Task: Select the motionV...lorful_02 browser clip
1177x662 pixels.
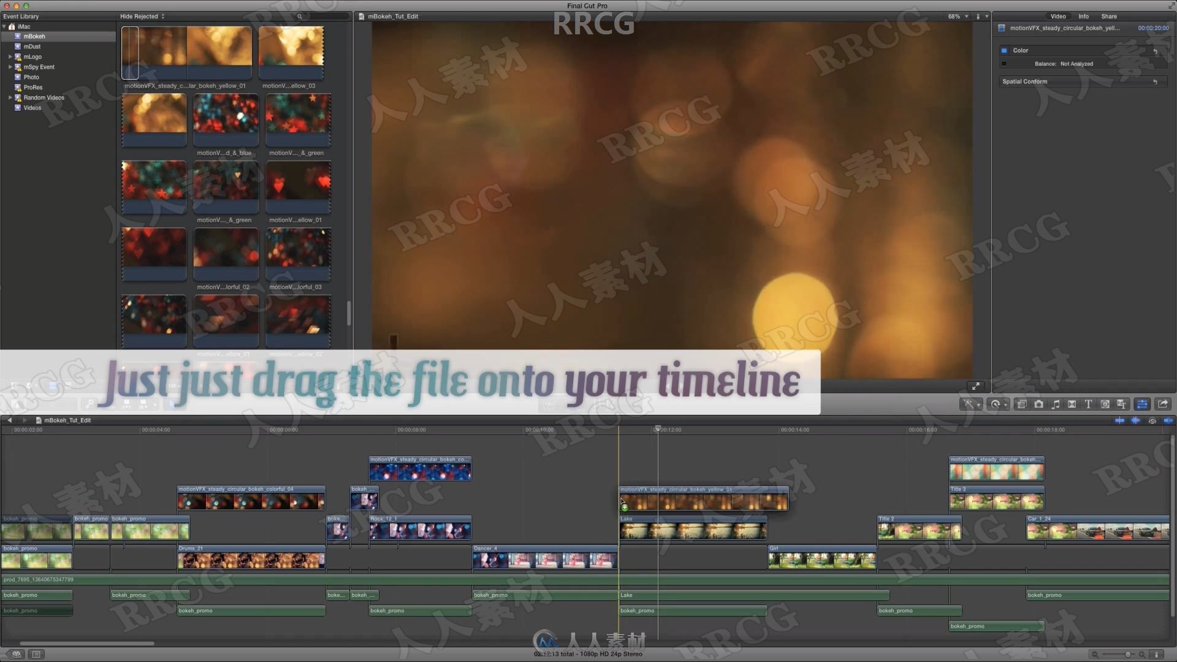Action: (x=226, y=254)
